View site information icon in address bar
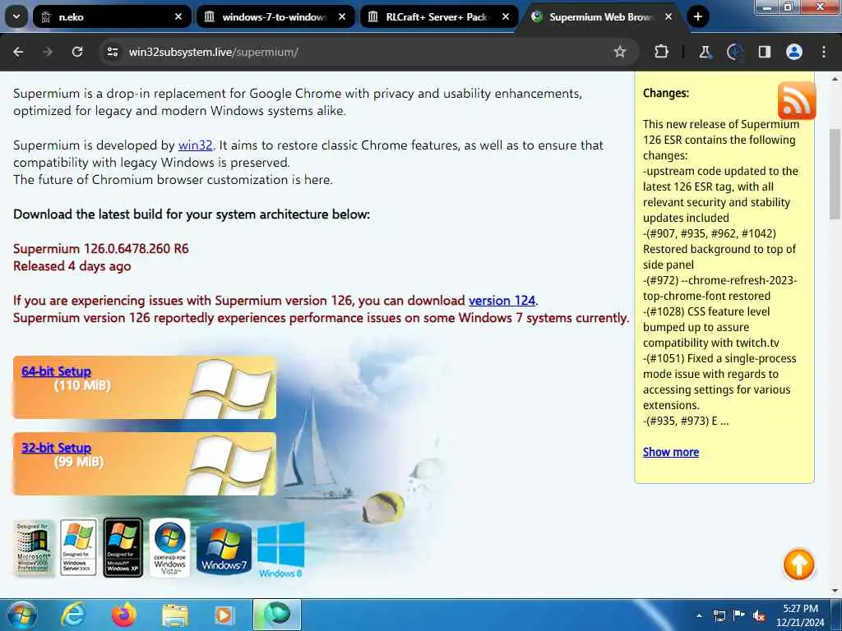This screenshot has width=842, height=631. pyautogui.click(x=113, y=52)
